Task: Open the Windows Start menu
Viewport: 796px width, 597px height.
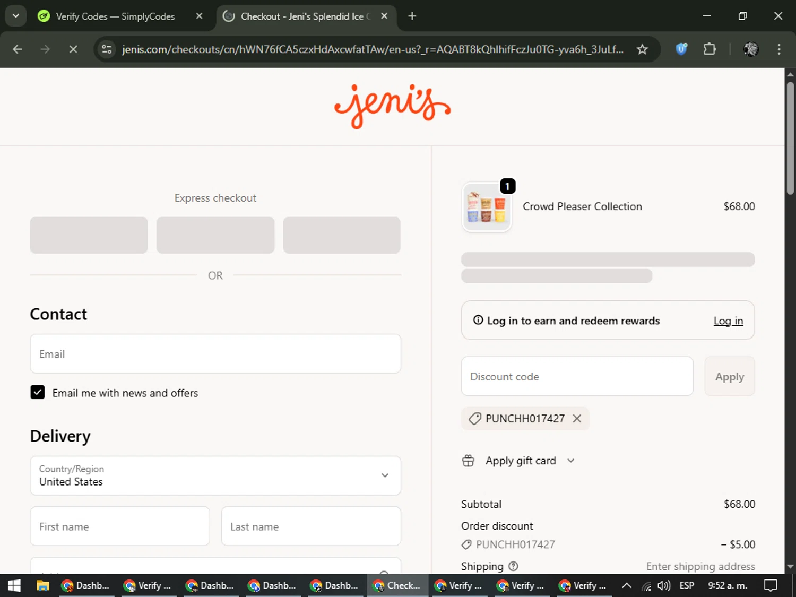Action: coord(14,585)
